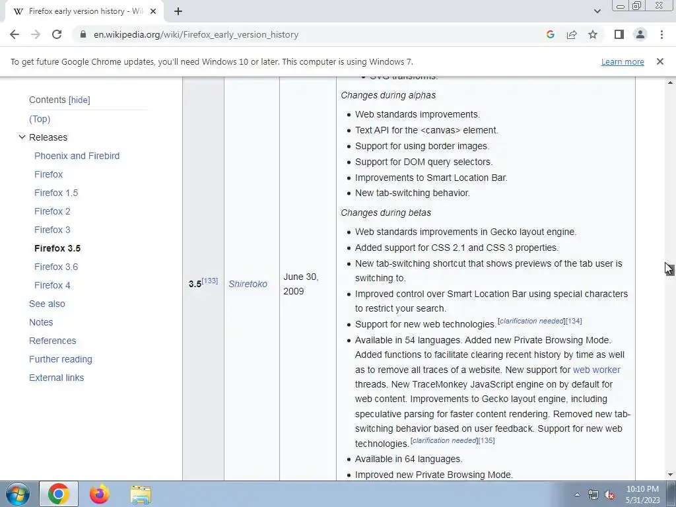This screenshot has width=676, height=507.
Task: Click 'Available in 64 languages.' bullet
Action: pyautogui.click(x=408, y=459)
